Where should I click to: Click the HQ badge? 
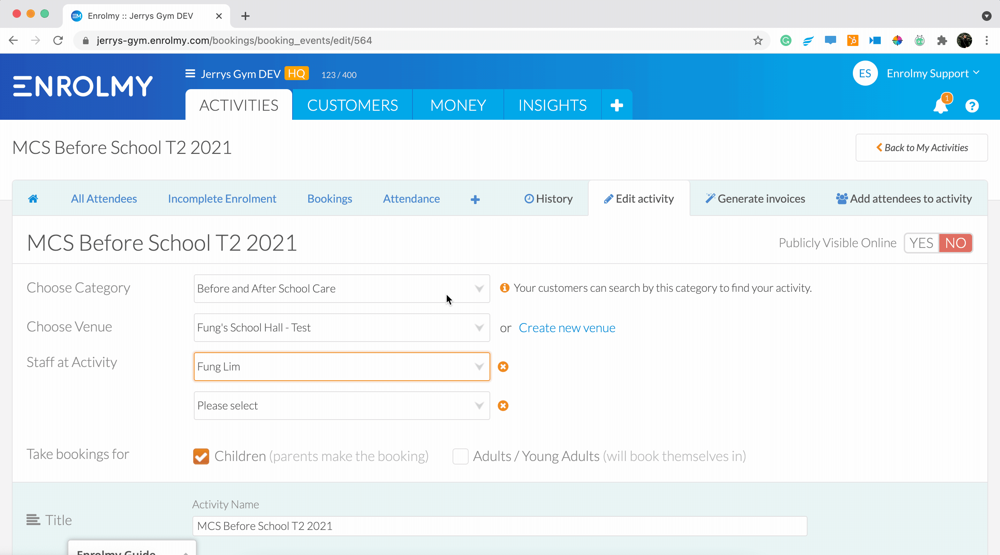tap(297, 73)
